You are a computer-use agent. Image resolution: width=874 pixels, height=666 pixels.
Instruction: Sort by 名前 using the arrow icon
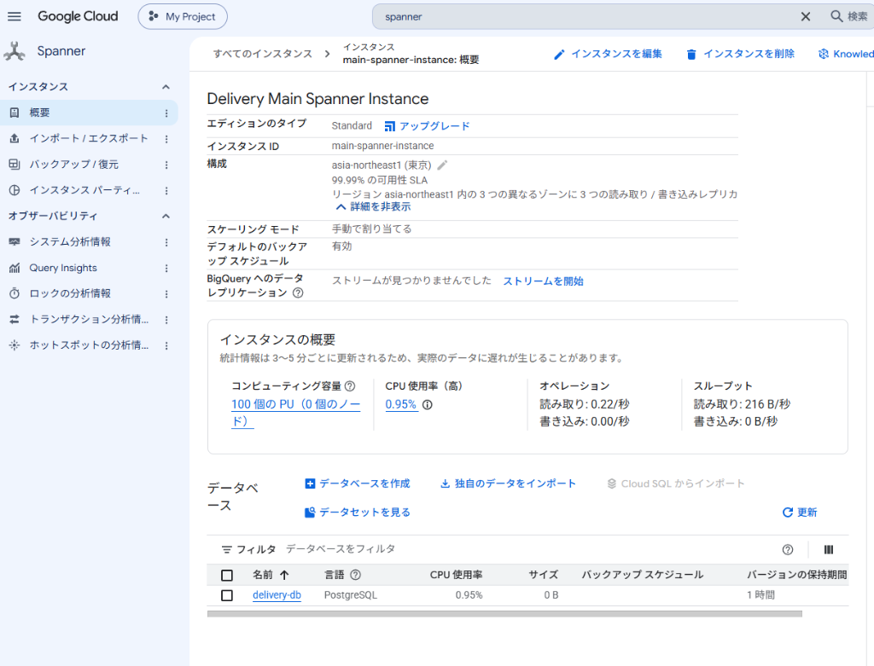pos(284,575)
